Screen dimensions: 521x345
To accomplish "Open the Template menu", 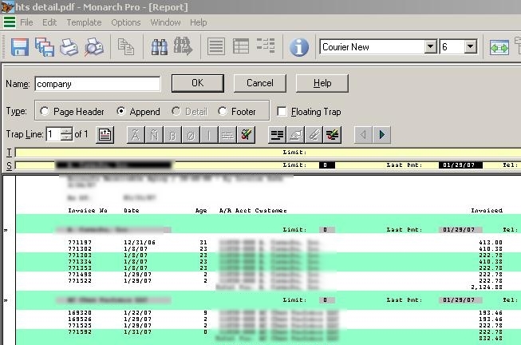I will point(84,22).
